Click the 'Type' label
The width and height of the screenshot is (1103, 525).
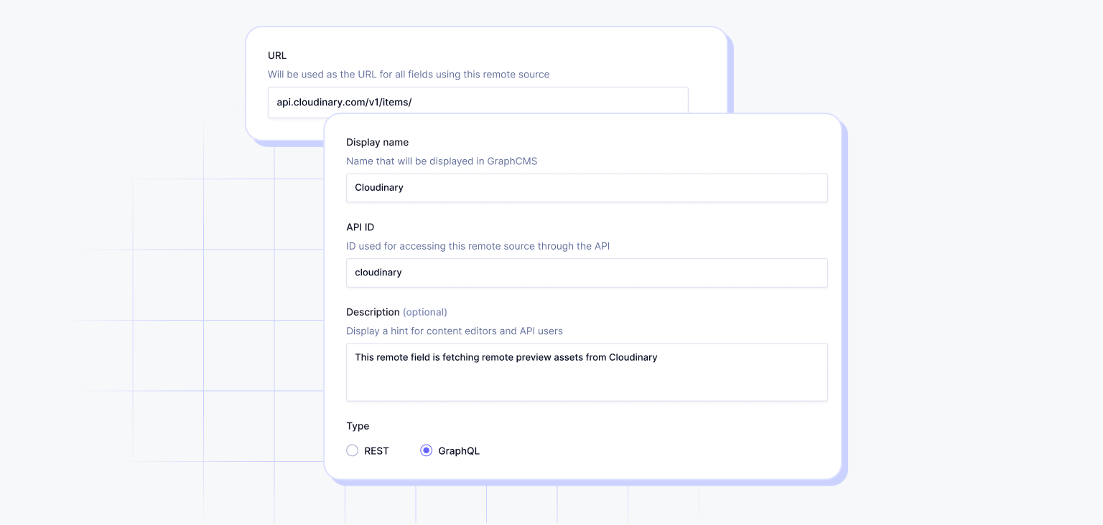click(358, 426)
